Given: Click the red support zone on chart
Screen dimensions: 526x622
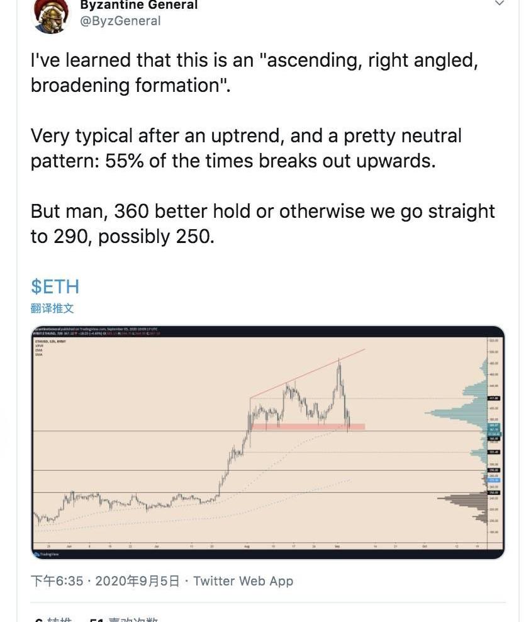Looking at the screenshot, I should tap(307, 427).
